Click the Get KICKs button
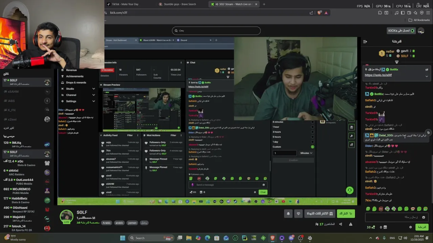The height and width of the screenshot is (243, 433). tap(401, 31)
